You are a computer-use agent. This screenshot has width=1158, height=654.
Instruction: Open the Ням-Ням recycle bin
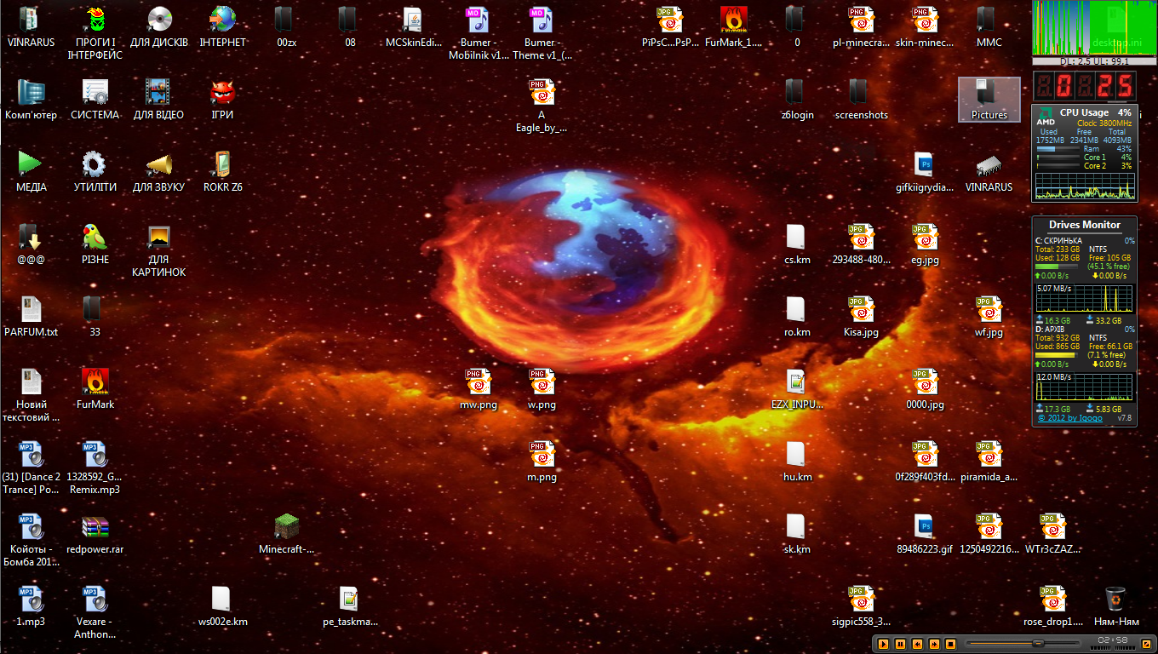[1116, 606]
